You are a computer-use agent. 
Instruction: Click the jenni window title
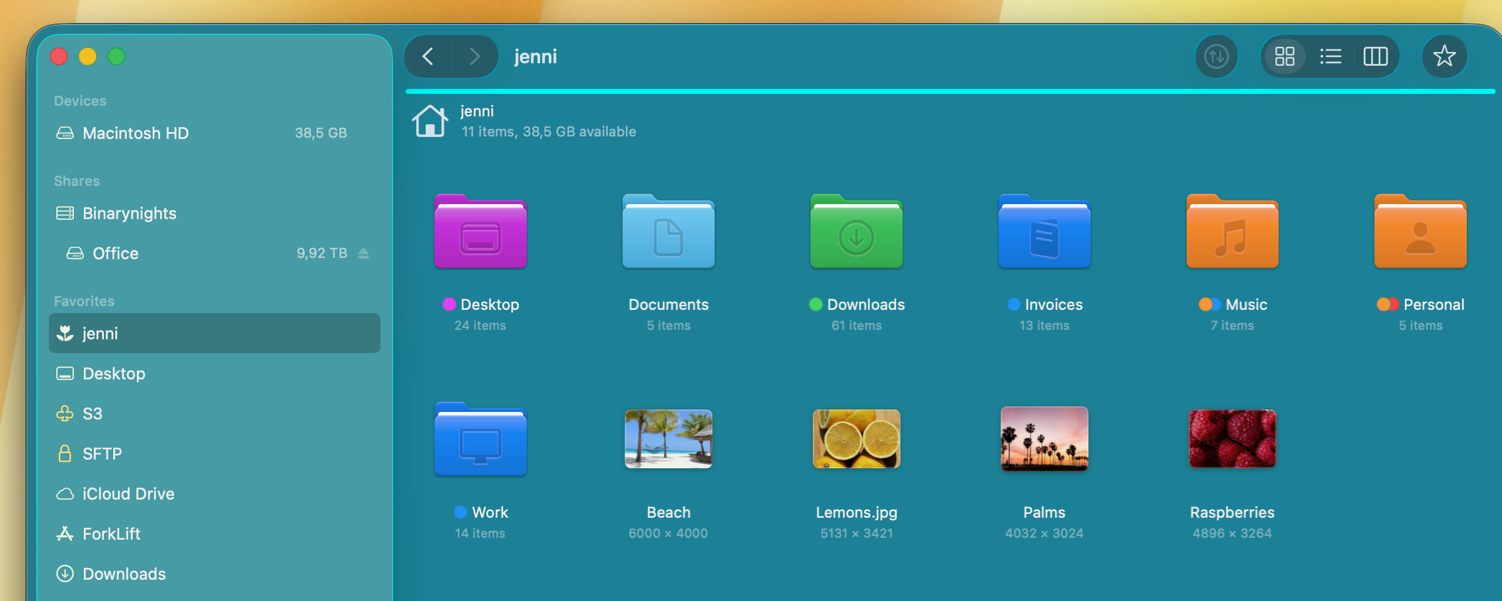536,56
